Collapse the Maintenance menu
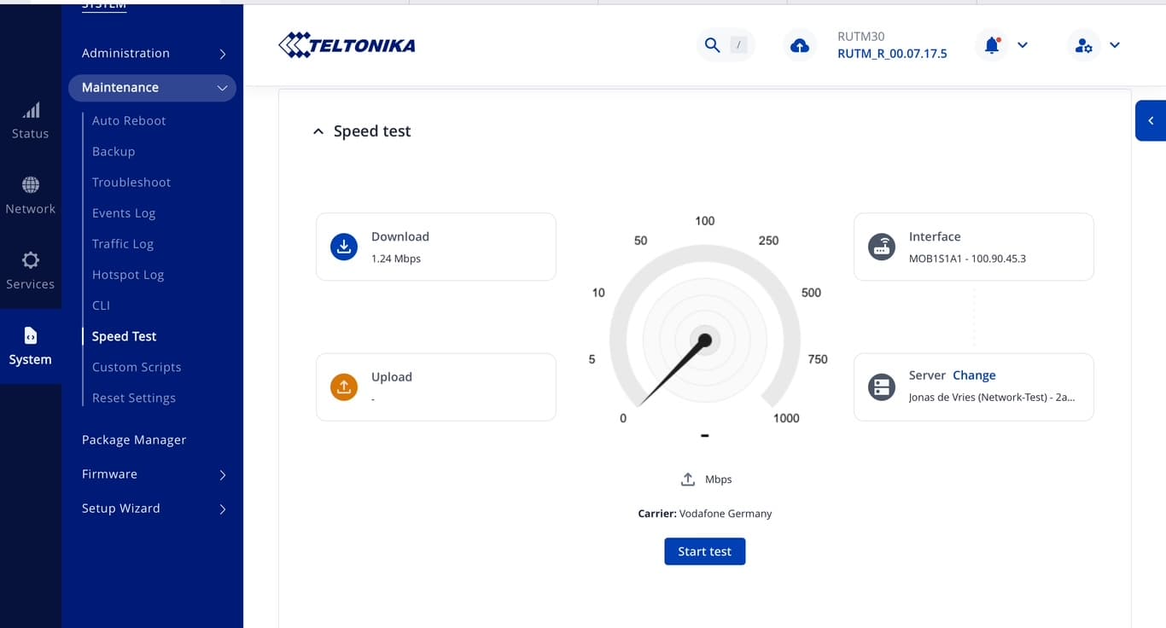 pos(222,88)
